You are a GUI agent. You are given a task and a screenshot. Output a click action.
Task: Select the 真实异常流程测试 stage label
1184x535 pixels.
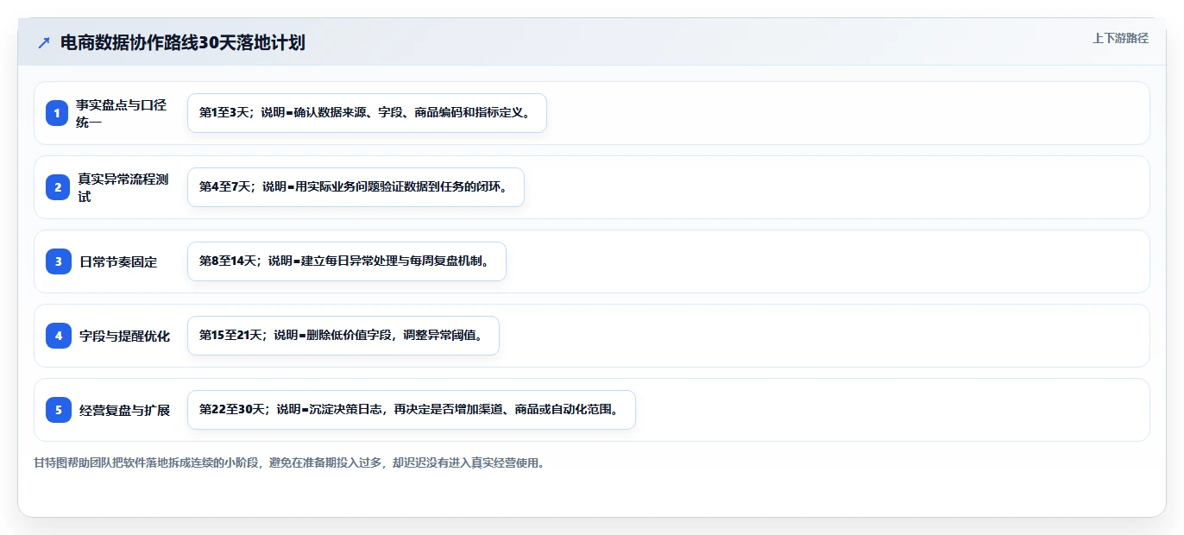tap(123, 187)
